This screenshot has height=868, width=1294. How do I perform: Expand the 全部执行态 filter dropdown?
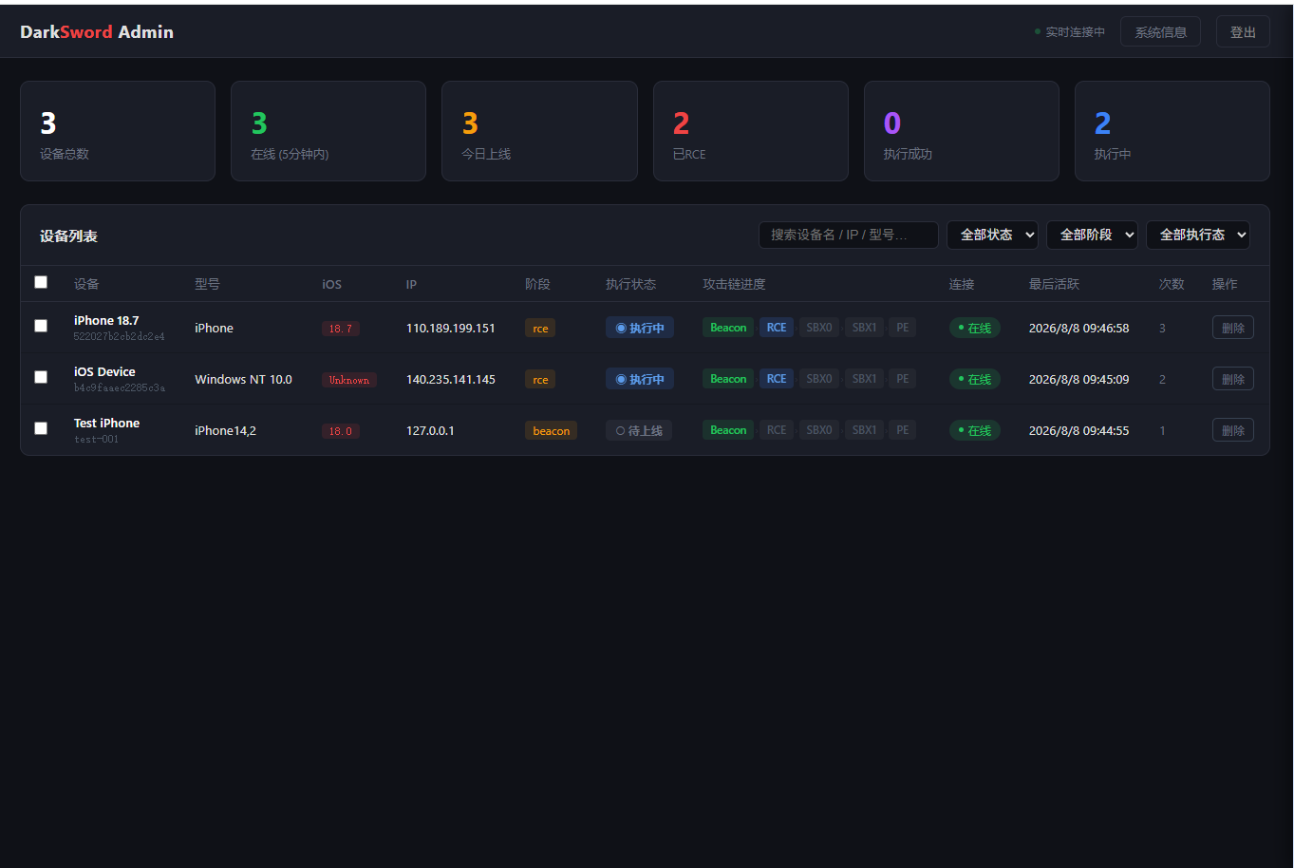click(1198, 235)
